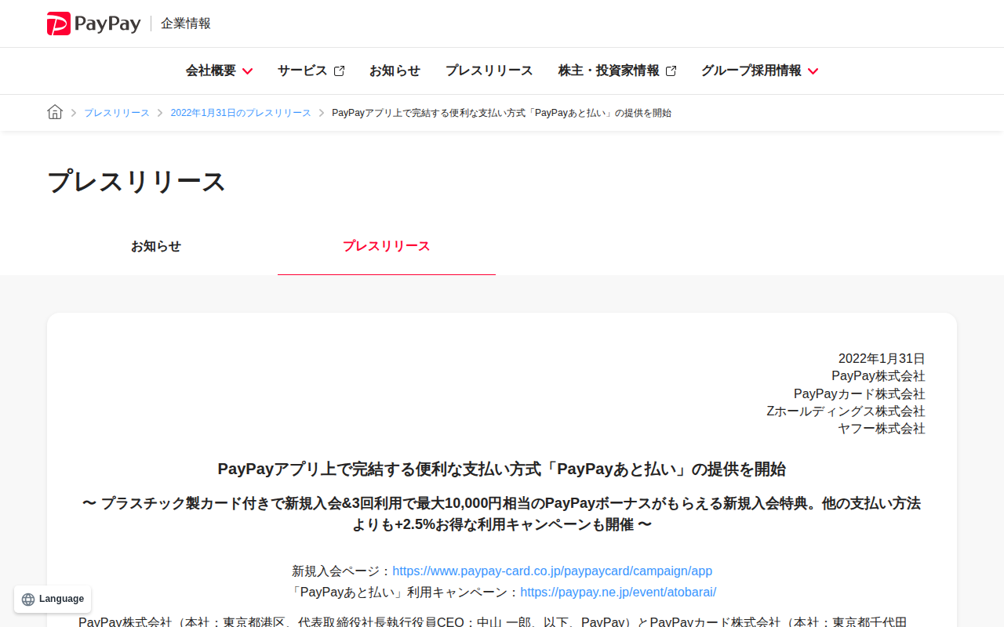Open プレスリリース in the top navigation
This screenshot has width=1004, height=627.
pyautogui.click(x=489, y=71)
